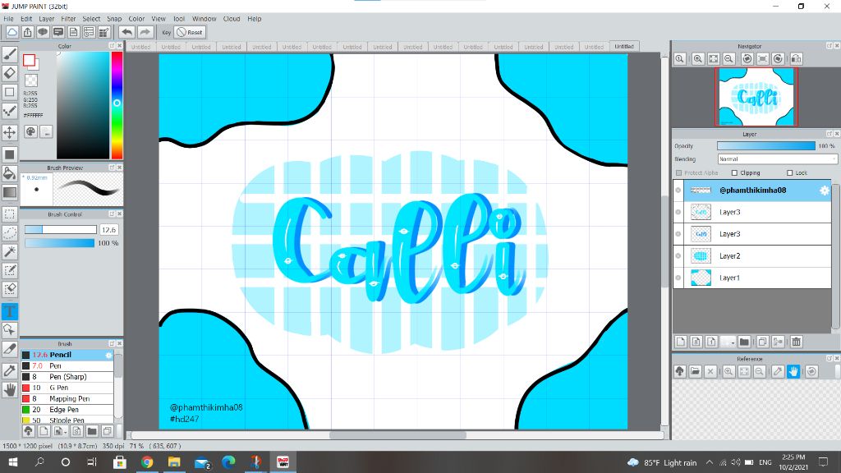
Task: Click the export/share icon in top toolbar
Action: click(27, 32)
